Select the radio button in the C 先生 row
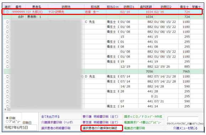The height and width of the screenshot is (135, 206). pyautogui.click(x=7, y=22)
